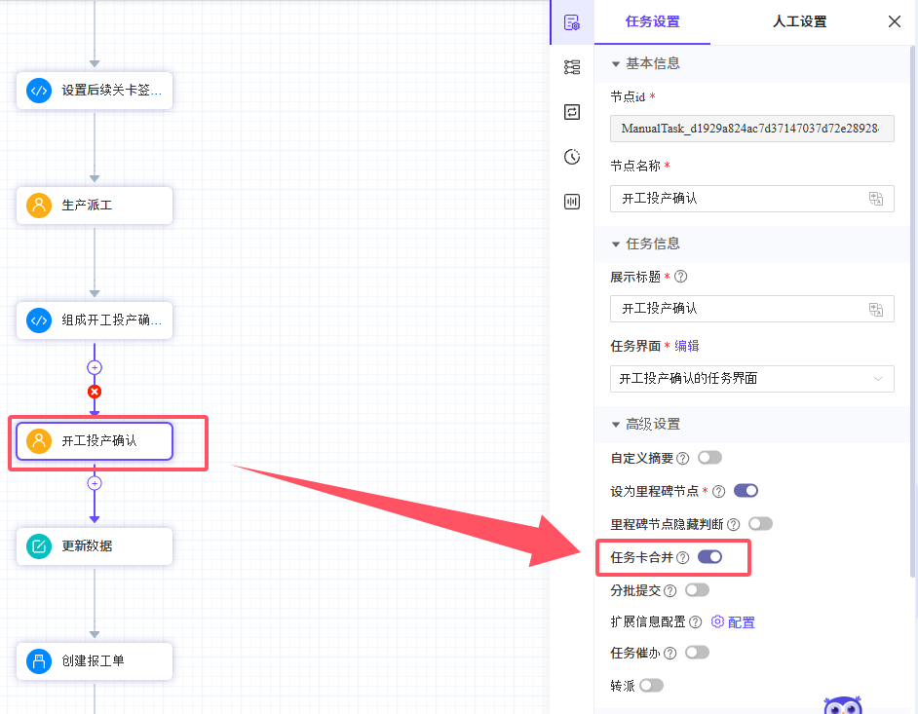Enable the 任务催办 toggle
Image resolution: width=918 pixels, height=714 pixels.
tap(698, 652)
